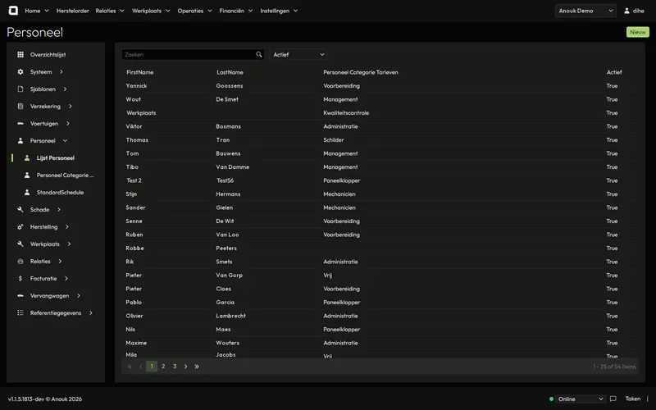Screen dimensions: 656x410
Task: Expand the Herstelling sidebar section
Action: click(67, 226)
